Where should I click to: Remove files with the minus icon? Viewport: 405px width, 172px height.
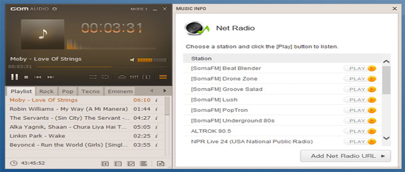coord(118,163)
